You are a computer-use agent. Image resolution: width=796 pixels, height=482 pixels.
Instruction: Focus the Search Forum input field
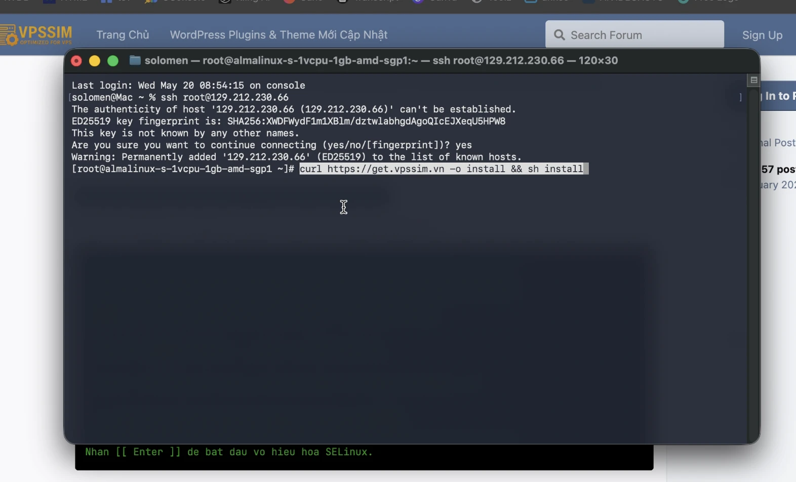pyautogui.click(x=634, y=34)
